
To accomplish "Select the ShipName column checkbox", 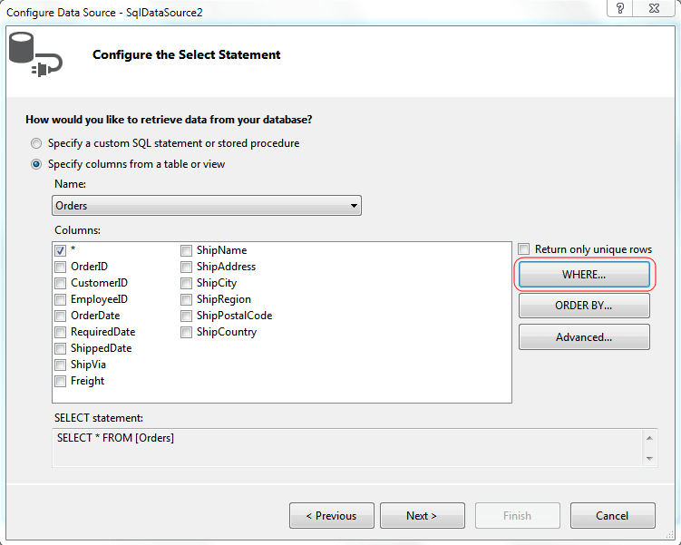I will (x=186, y=250).
